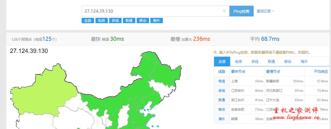Toggle the 多线 filter tag
The height and width of the screenshot is (129, 331).
coord(115,21)
